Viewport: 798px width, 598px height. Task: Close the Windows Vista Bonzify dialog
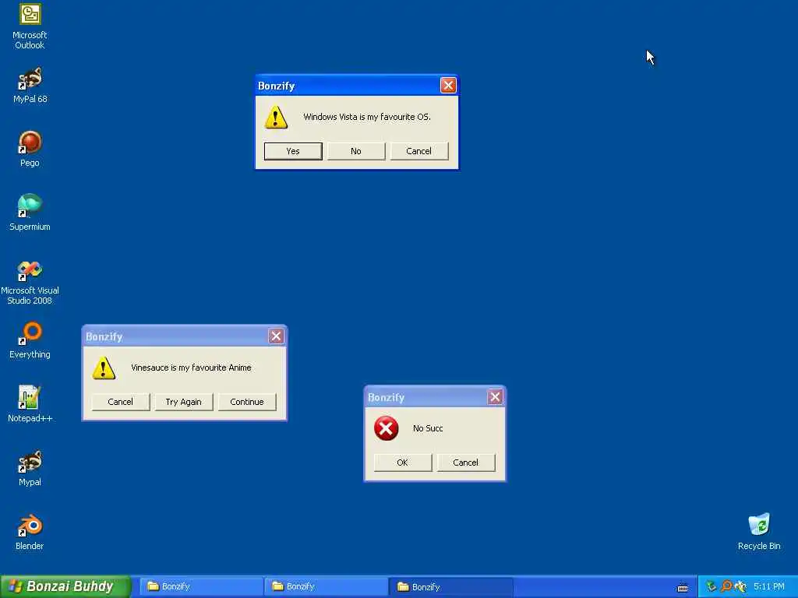coord(448,86)
